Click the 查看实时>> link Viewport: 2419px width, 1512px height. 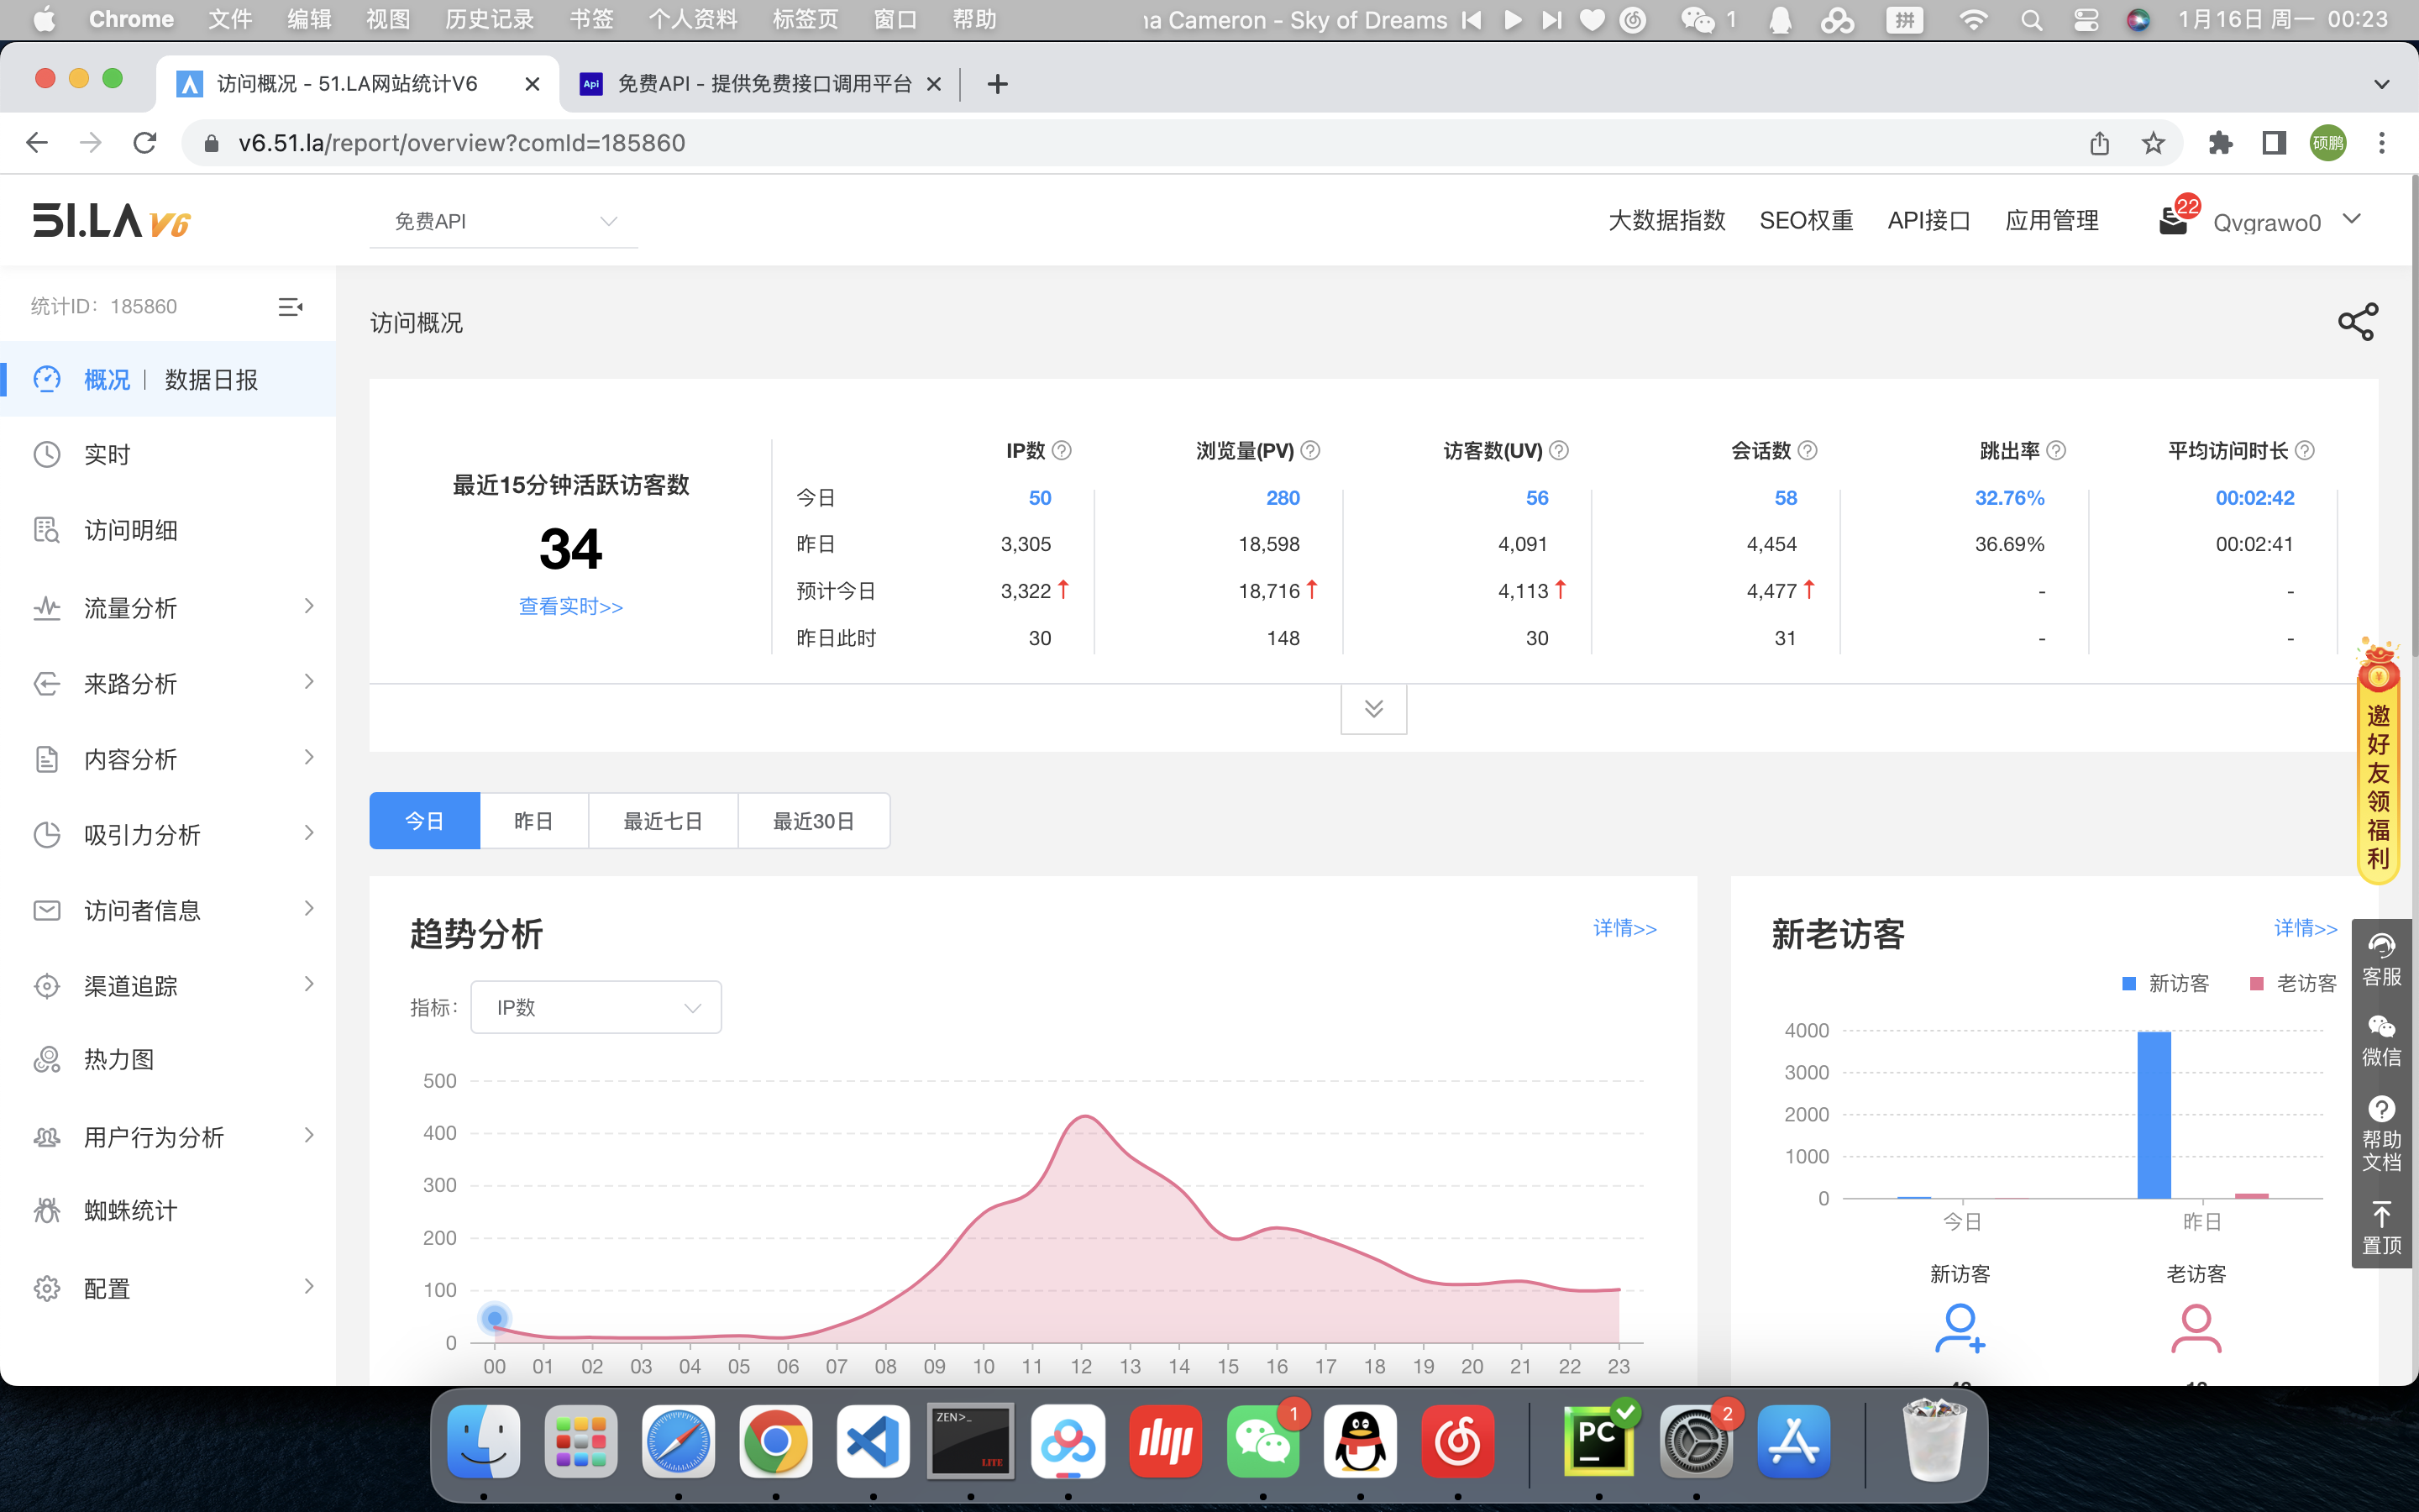pos(571,607)
